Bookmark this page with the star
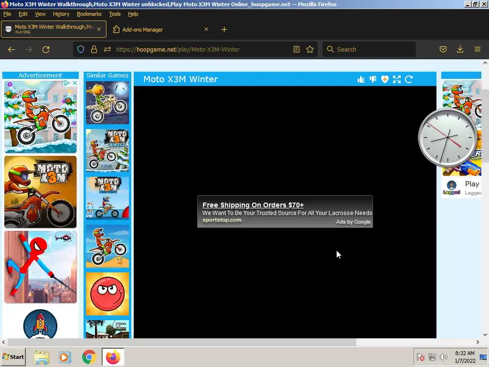This screenshot has width=489, height=367. [310, 49]
